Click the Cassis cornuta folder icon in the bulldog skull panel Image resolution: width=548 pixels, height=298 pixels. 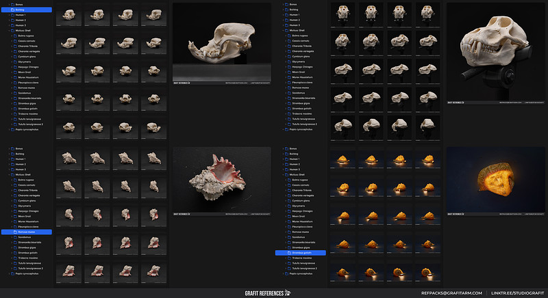[15, 41]
